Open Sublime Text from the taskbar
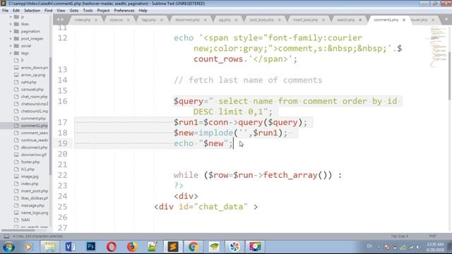 click(172, 247)
